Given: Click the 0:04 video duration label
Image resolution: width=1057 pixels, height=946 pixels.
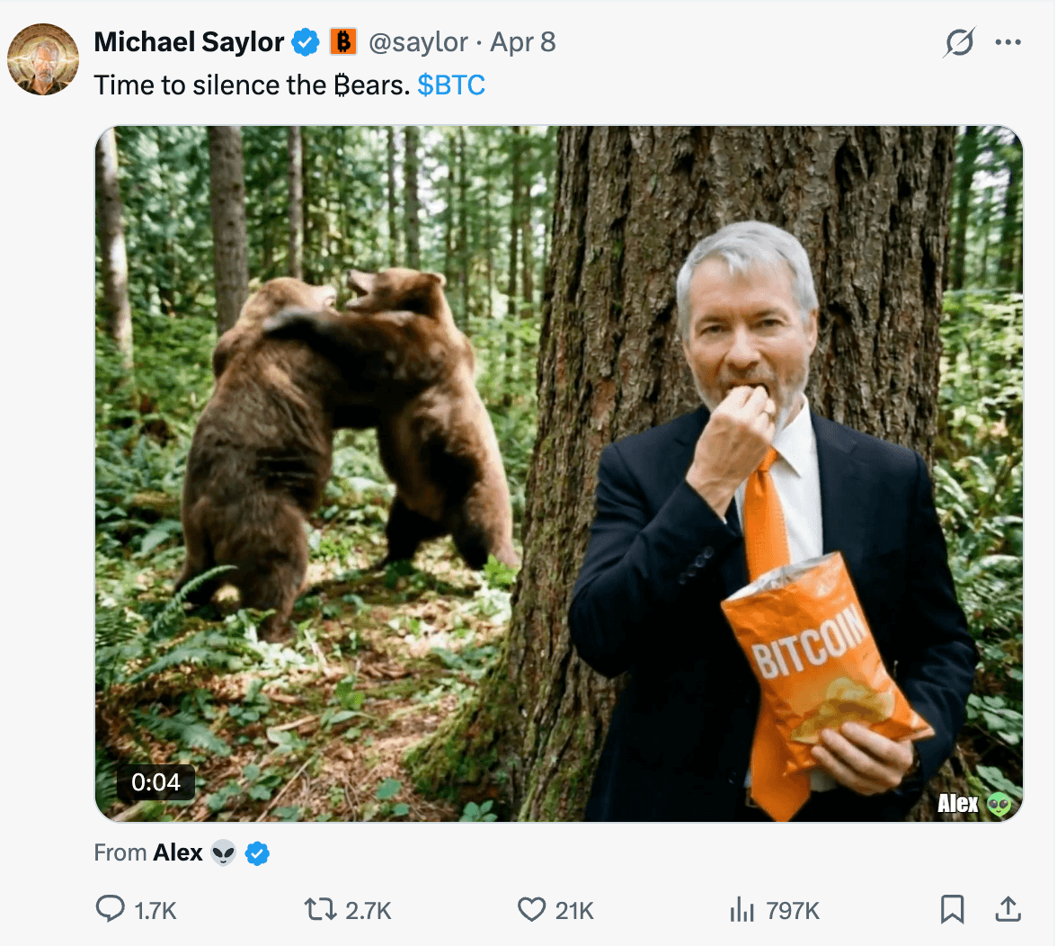Looking at the screenshot, I should click(x=155, y=782).
